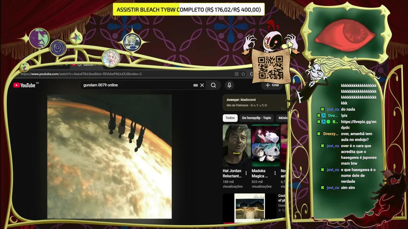Open the album cover video thumbnail below
This screenshot has width=408, height=229.
point(250,208)
